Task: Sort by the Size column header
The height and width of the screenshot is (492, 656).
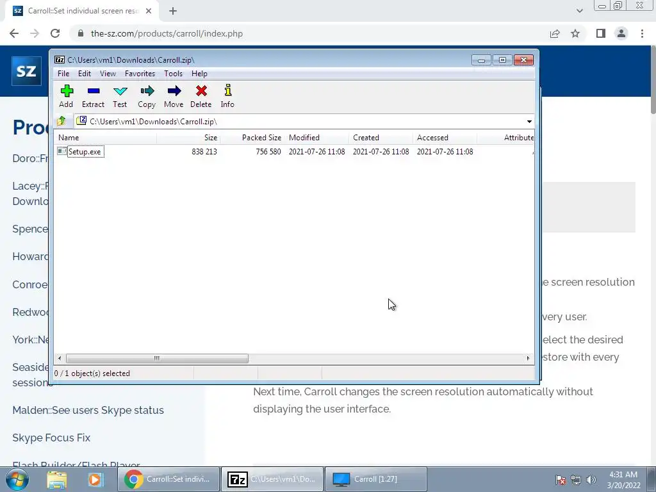Action: tap(189, 138)
